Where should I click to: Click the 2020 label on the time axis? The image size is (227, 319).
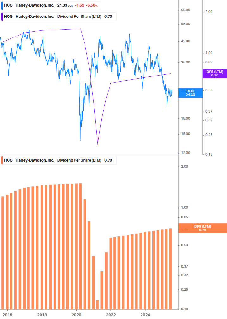pos(77,315)
